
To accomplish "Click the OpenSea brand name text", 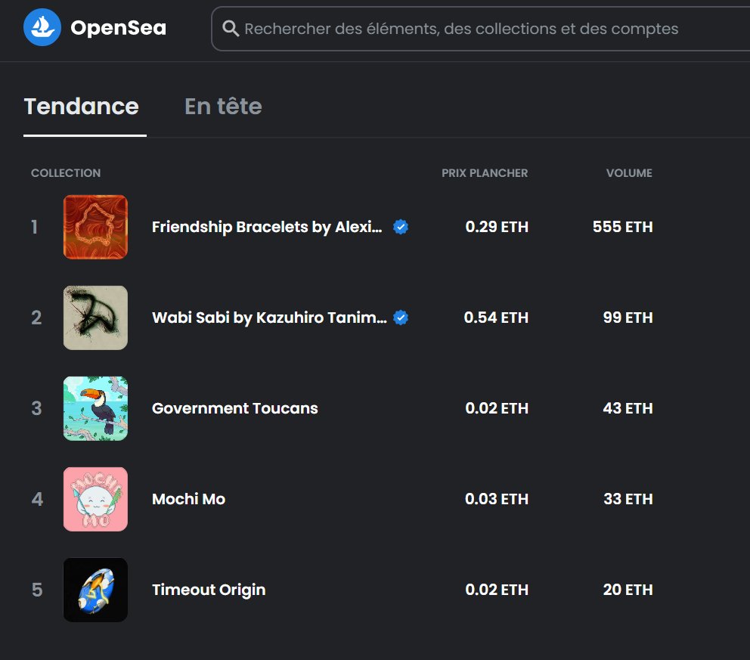I will [x=118, y=28].
